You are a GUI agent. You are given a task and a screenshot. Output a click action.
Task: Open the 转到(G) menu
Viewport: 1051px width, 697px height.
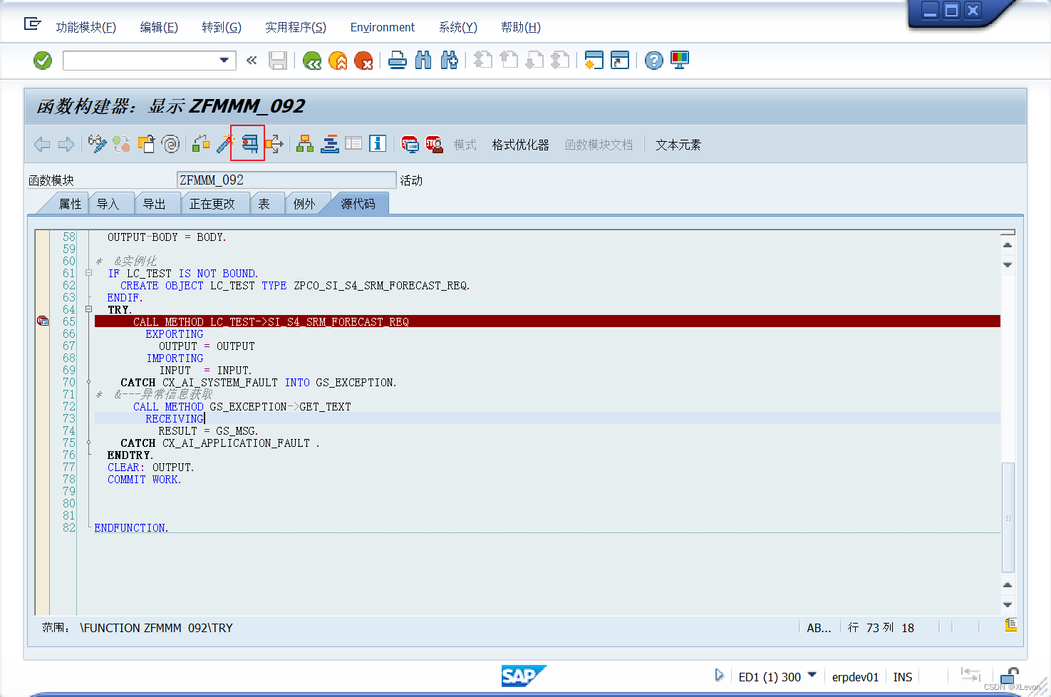tap(222, 27)
